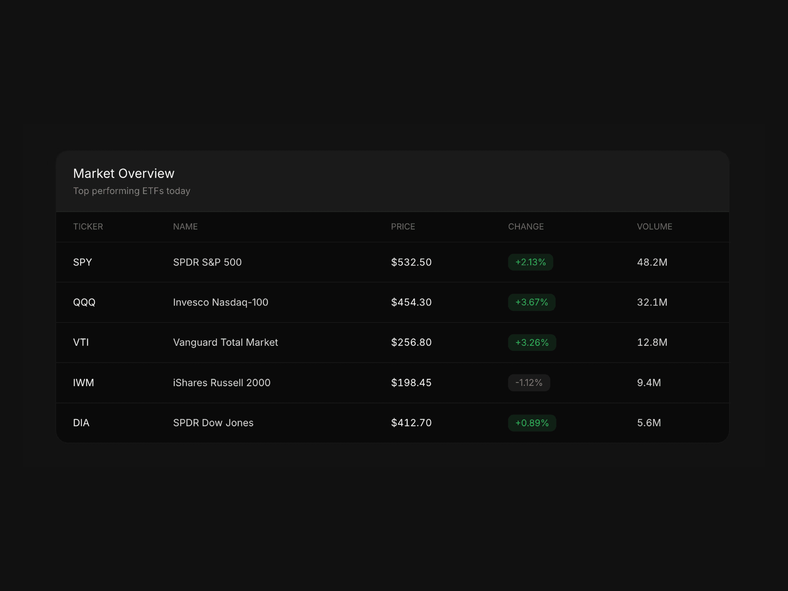Click the $532.50 price
The width and height of the screenshot is (788, 591).
pyautogui.click(x=411, y=262)
